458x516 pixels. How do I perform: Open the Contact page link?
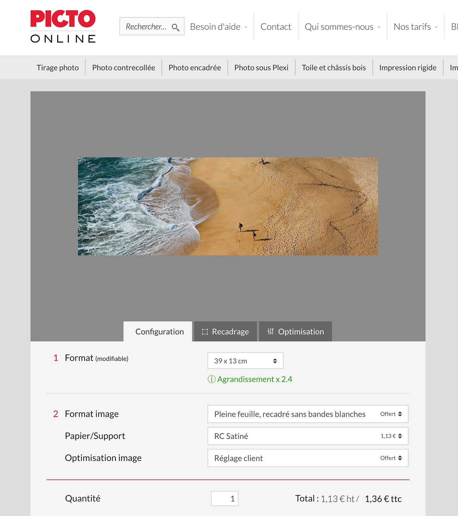click(276, 27)
